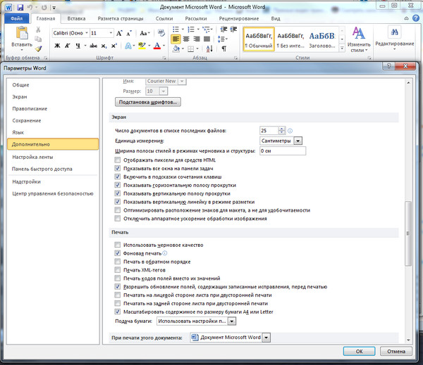Toggle 'Включить в подсказки сочетания клавиш'

click(117, 177)
